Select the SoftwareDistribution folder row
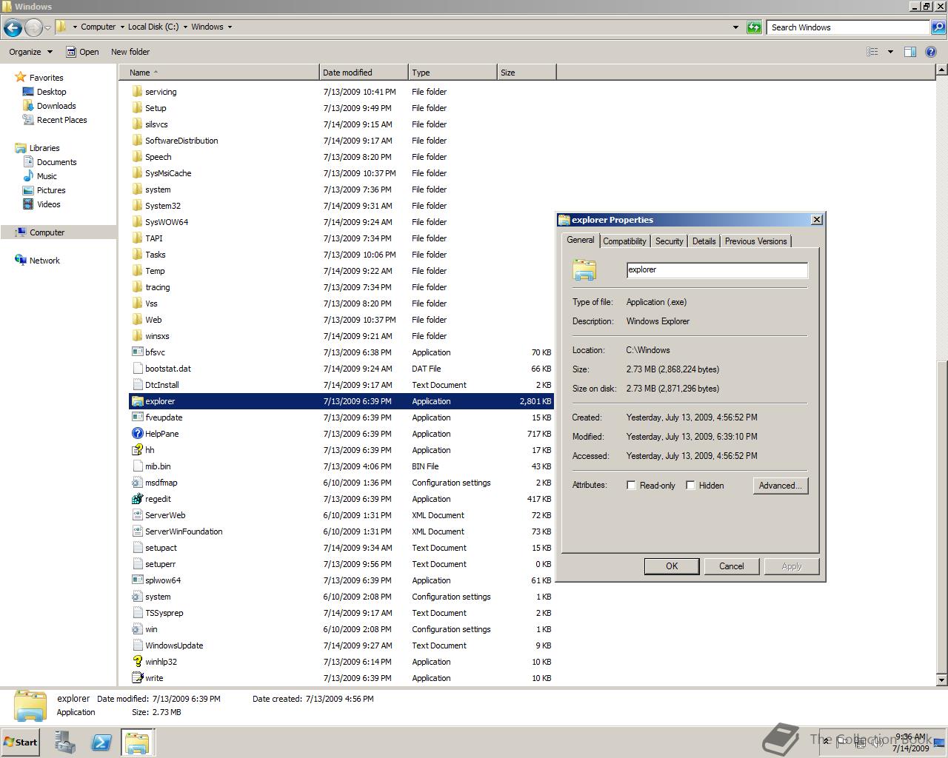948x758 pixels. (x=341, y=141)
